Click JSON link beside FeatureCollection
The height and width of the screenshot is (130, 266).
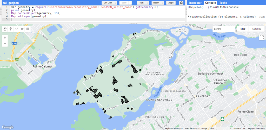click(x=262, y=17)
